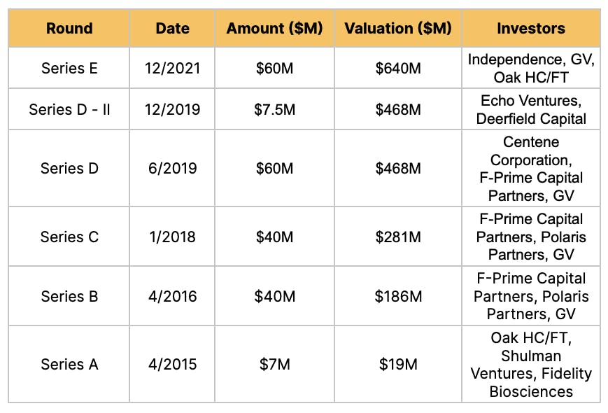Select the Shulman Ventures investors cell
608x413 pixels.
531,364
